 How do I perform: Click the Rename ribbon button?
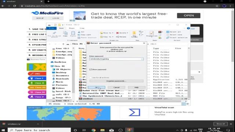point(121,37)
